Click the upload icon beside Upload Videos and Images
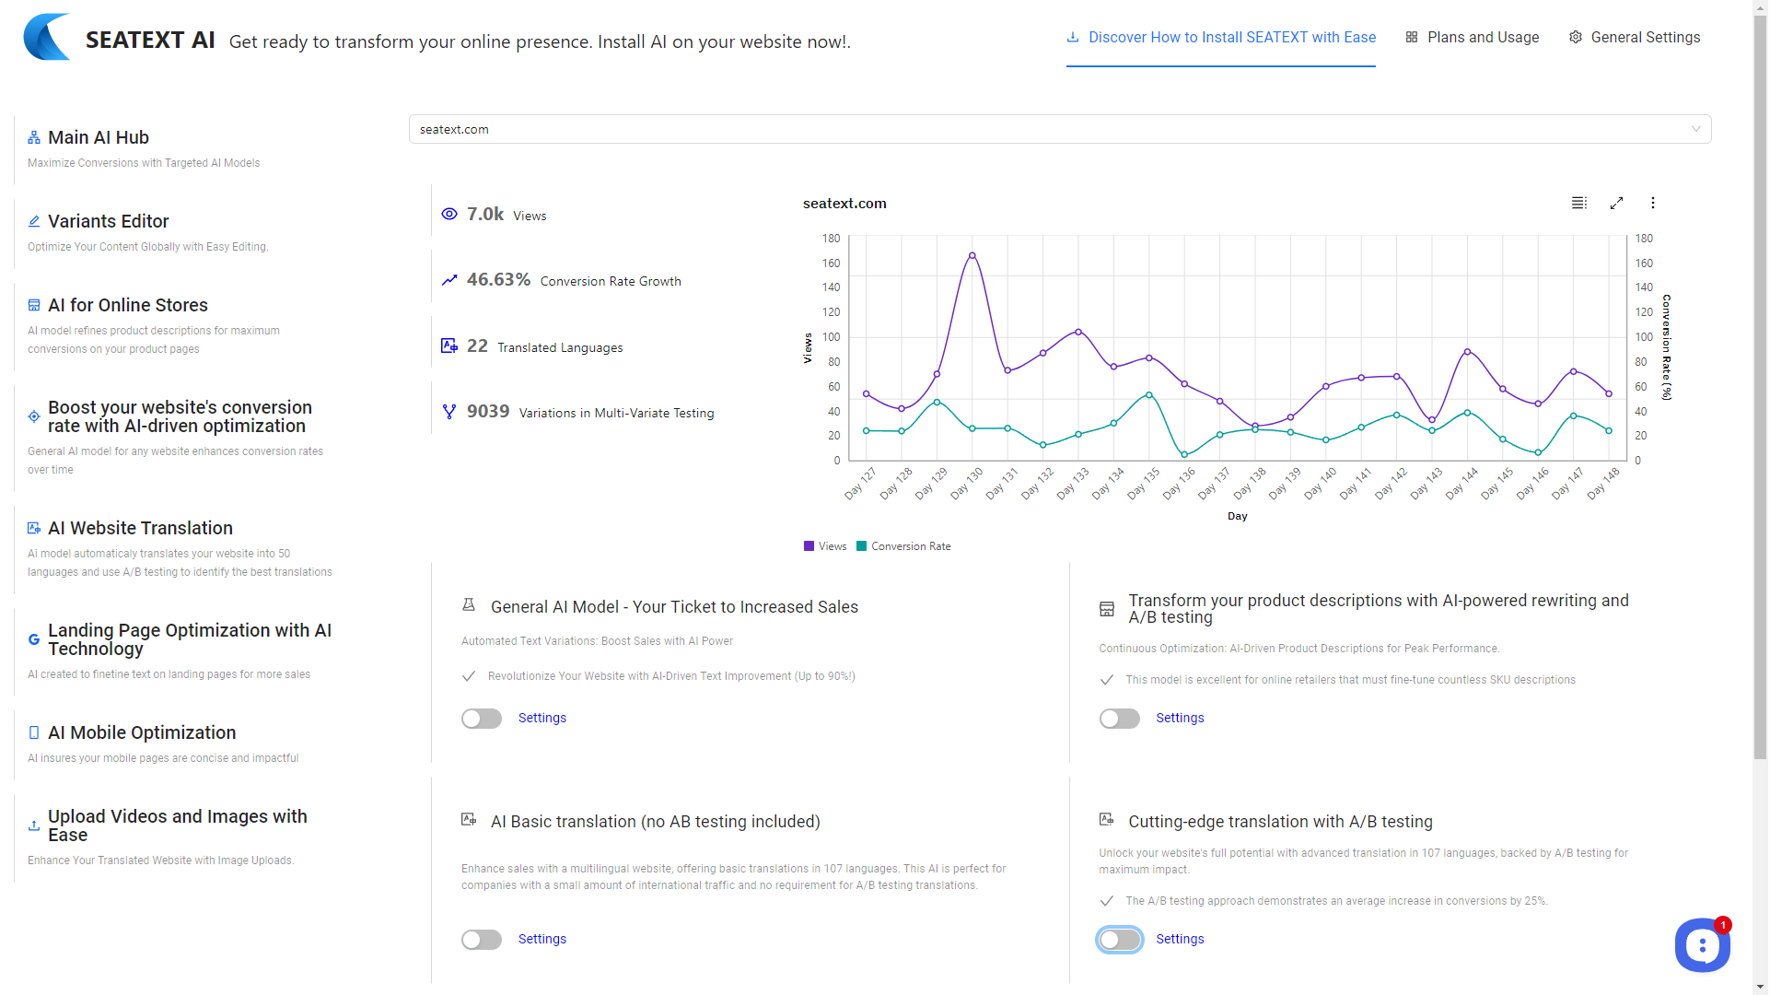 pyautogui.click(x=34, y=826)
